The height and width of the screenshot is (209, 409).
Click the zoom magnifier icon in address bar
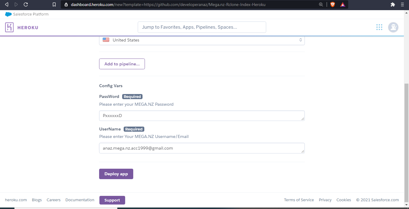(321, 4)
